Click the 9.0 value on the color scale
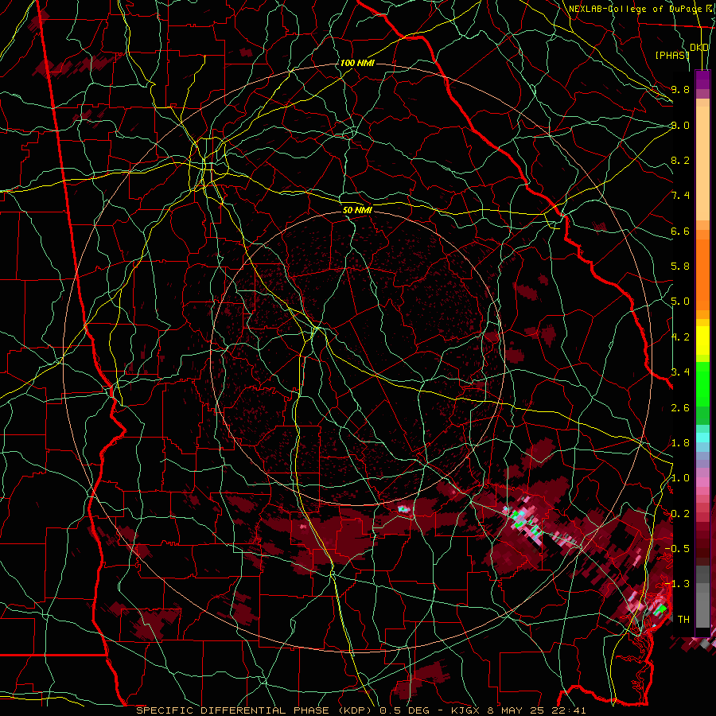Screen dimensions: 716x716 point(680,125)
